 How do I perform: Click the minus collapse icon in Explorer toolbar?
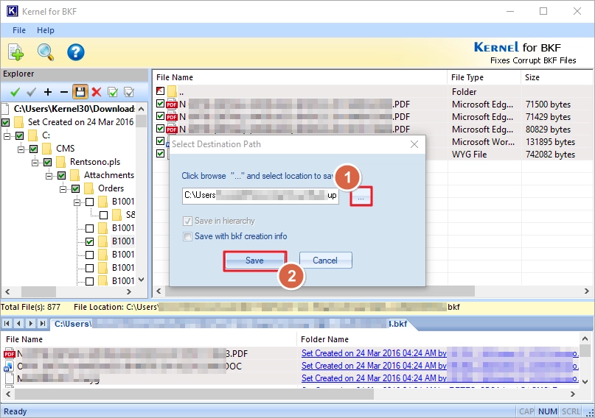pos(63,92)
